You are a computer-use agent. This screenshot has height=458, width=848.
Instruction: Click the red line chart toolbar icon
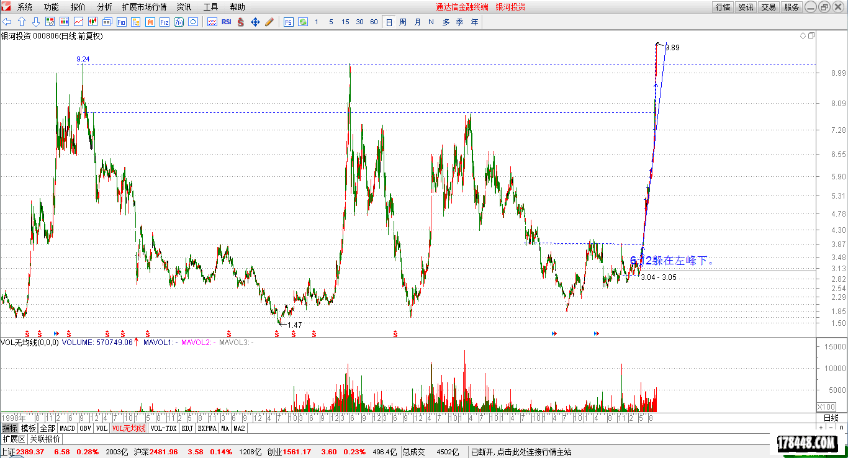pyautogui.click(x=78, y=22)
